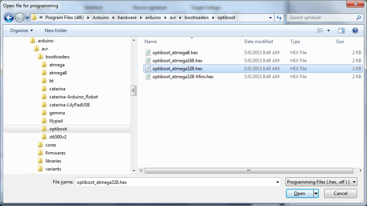Click the horizontal scrollbar in file list

[248, 171]
